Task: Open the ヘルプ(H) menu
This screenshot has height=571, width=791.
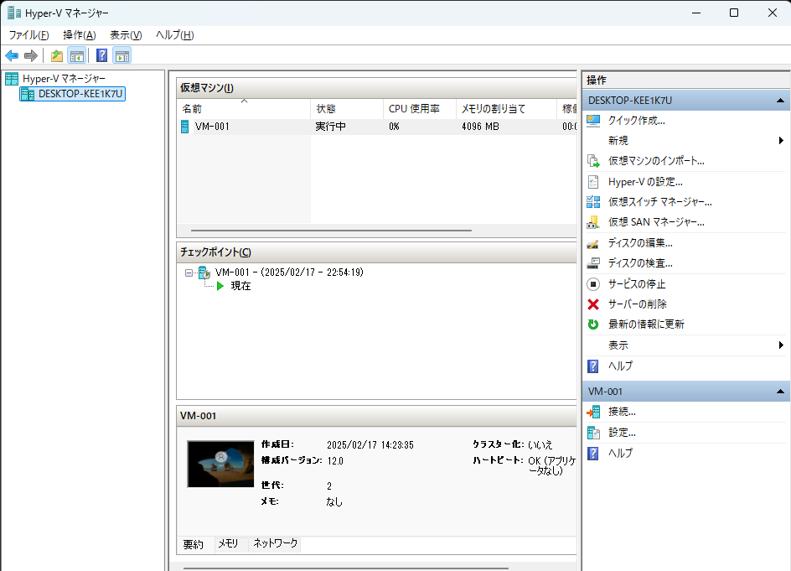Action: pyautogui.click(x=174, y=35)
